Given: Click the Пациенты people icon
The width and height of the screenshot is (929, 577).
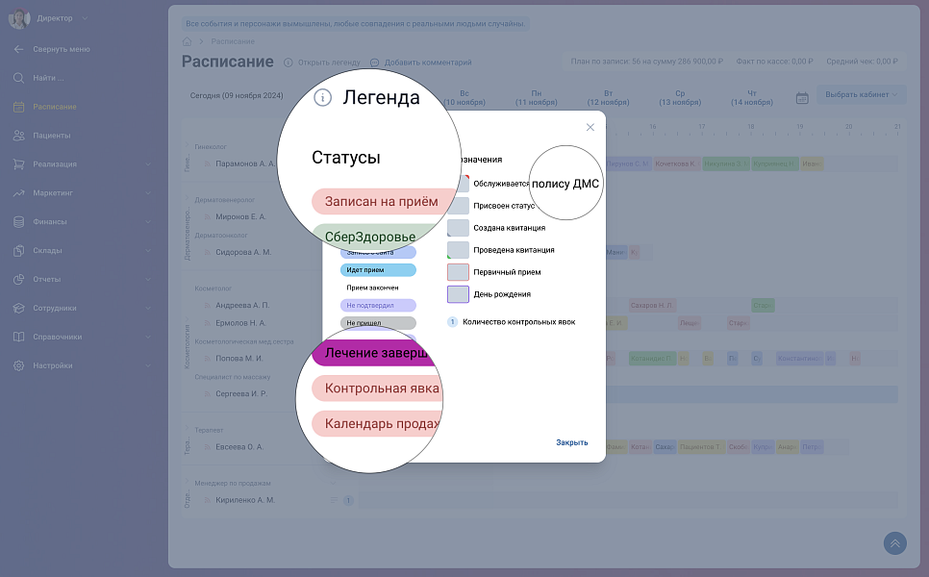Looking at the screenshot, I should [18, 136].
